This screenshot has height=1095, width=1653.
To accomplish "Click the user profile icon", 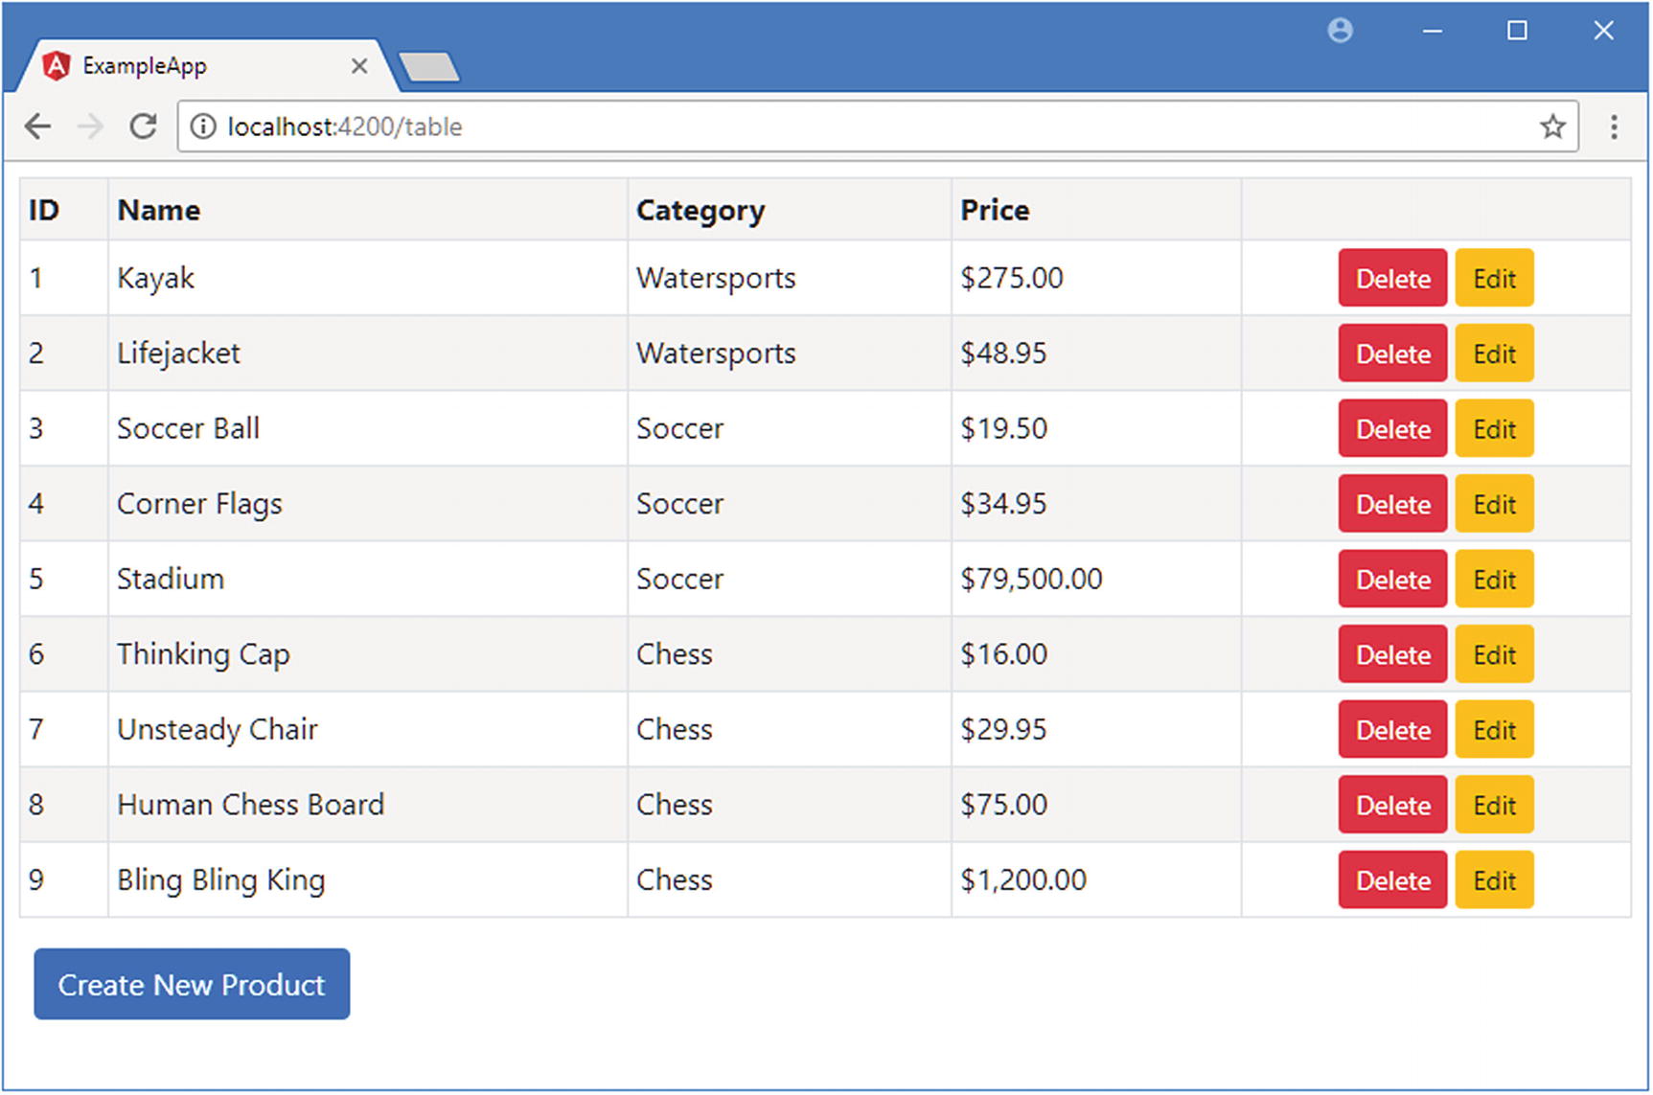I will (1340, 31).
